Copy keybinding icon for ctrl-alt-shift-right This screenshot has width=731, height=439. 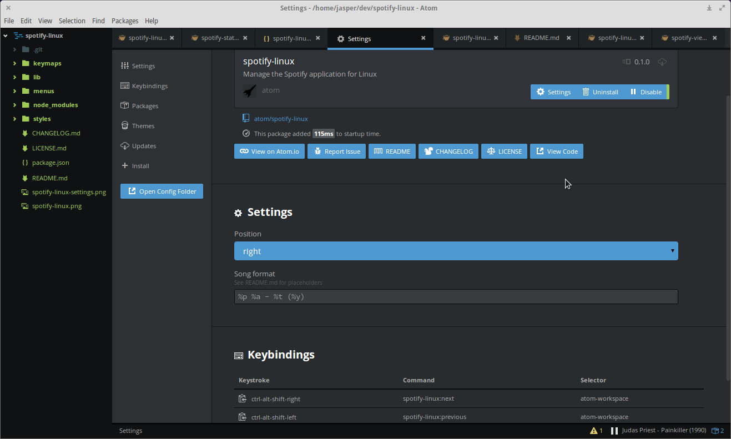242,398
